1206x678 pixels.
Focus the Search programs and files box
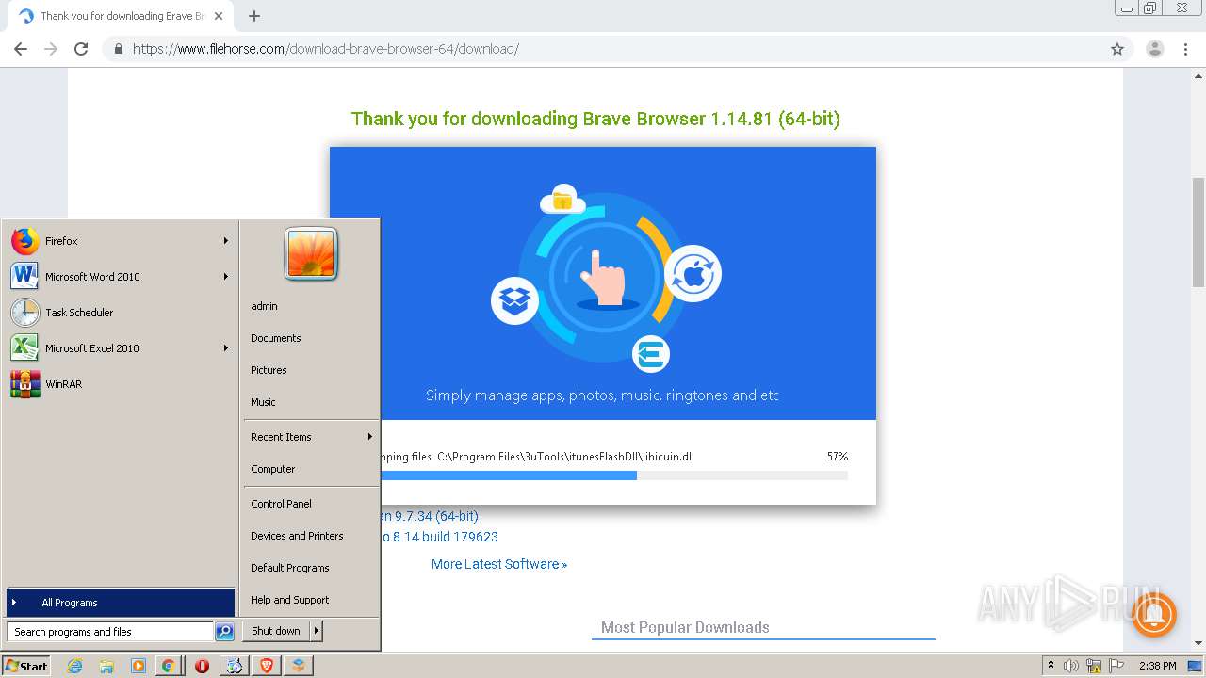click(110, 632)
